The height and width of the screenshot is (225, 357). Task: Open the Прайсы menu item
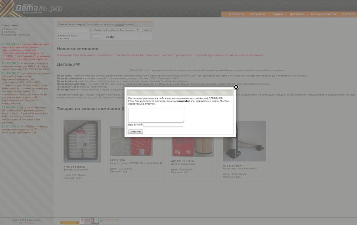tap(277, 14)
